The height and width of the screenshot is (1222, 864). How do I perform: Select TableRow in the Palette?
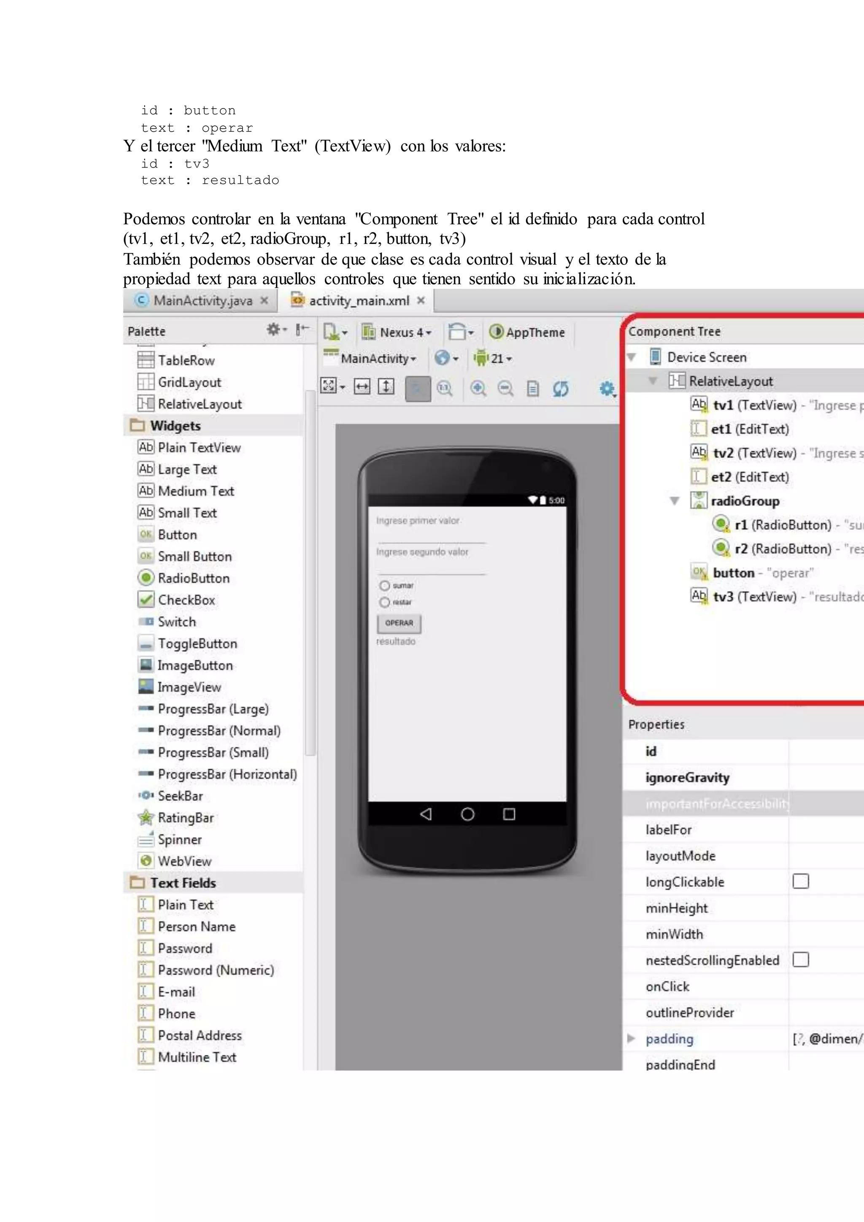(176, 360)
